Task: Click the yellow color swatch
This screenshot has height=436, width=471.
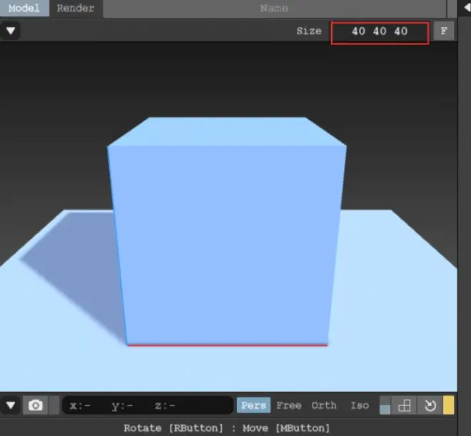Action: [x=448, y=405]
